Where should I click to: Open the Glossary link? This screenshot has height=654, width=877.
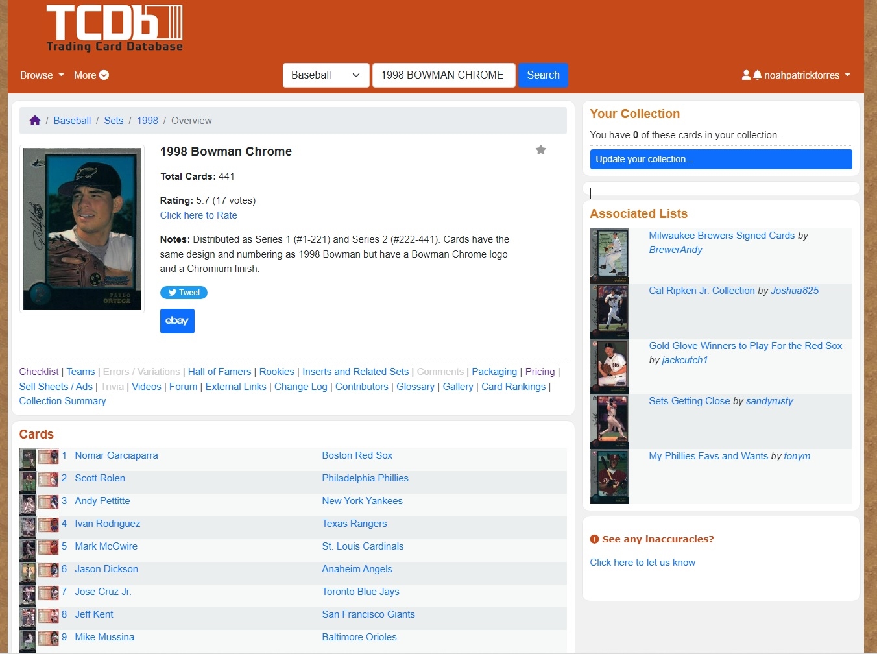tap(415, 387)
